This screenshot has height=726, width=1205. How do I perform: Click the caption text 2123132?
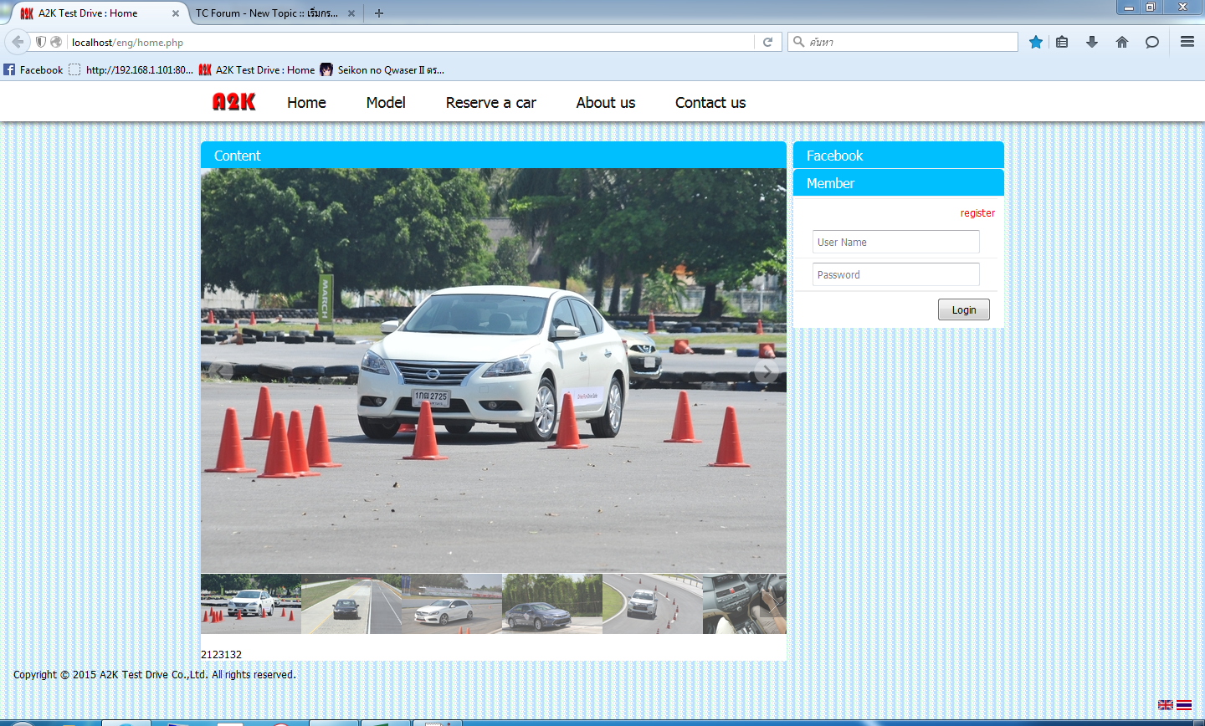[221, 655]
